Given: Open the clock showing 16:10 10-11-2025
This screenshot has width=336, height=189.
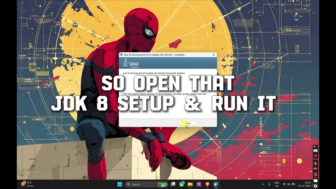Looking at the screenshot, I should pos(304,184).
